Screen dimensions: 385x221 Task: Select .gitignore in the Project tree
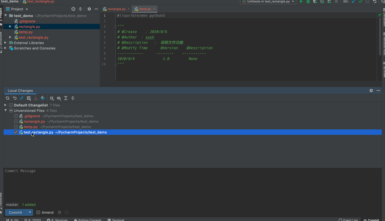tap(27, 21)
